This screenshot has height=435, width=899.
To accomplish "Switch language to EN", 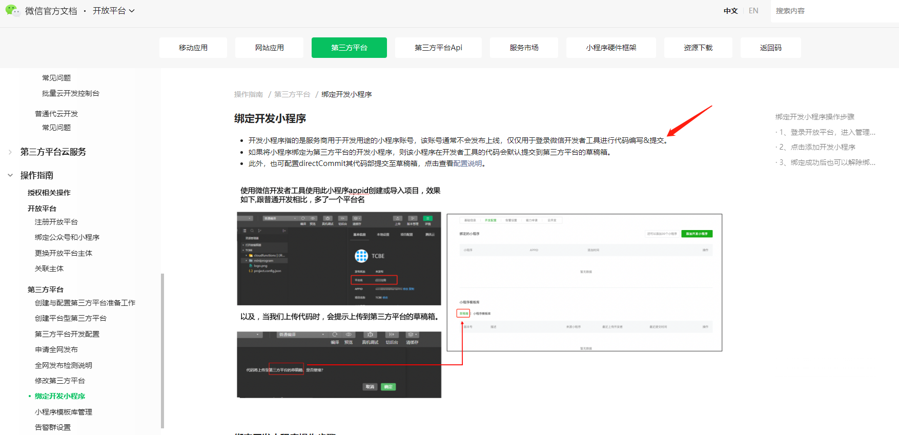I will click(753, 11).
